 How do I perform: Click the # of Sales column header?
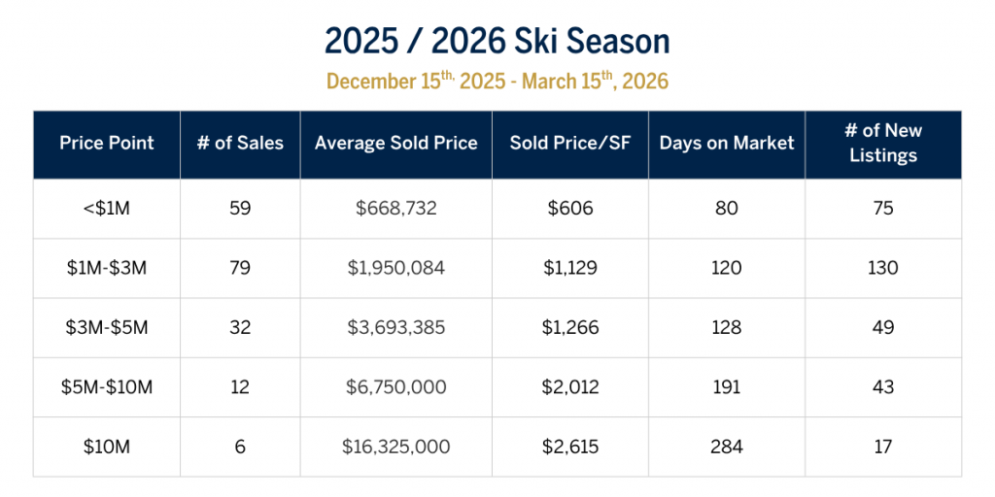click(x=240, y=144)
